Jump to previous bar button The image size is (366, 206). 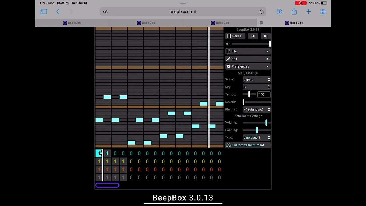(x=253, y=36)
